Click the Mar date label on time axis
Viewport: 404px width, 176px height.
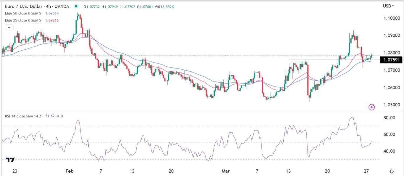[226, 171]
